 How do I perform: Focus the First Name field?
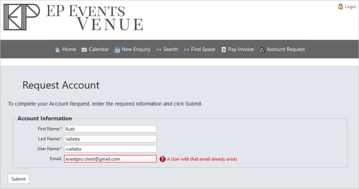[x=110, y=129]
